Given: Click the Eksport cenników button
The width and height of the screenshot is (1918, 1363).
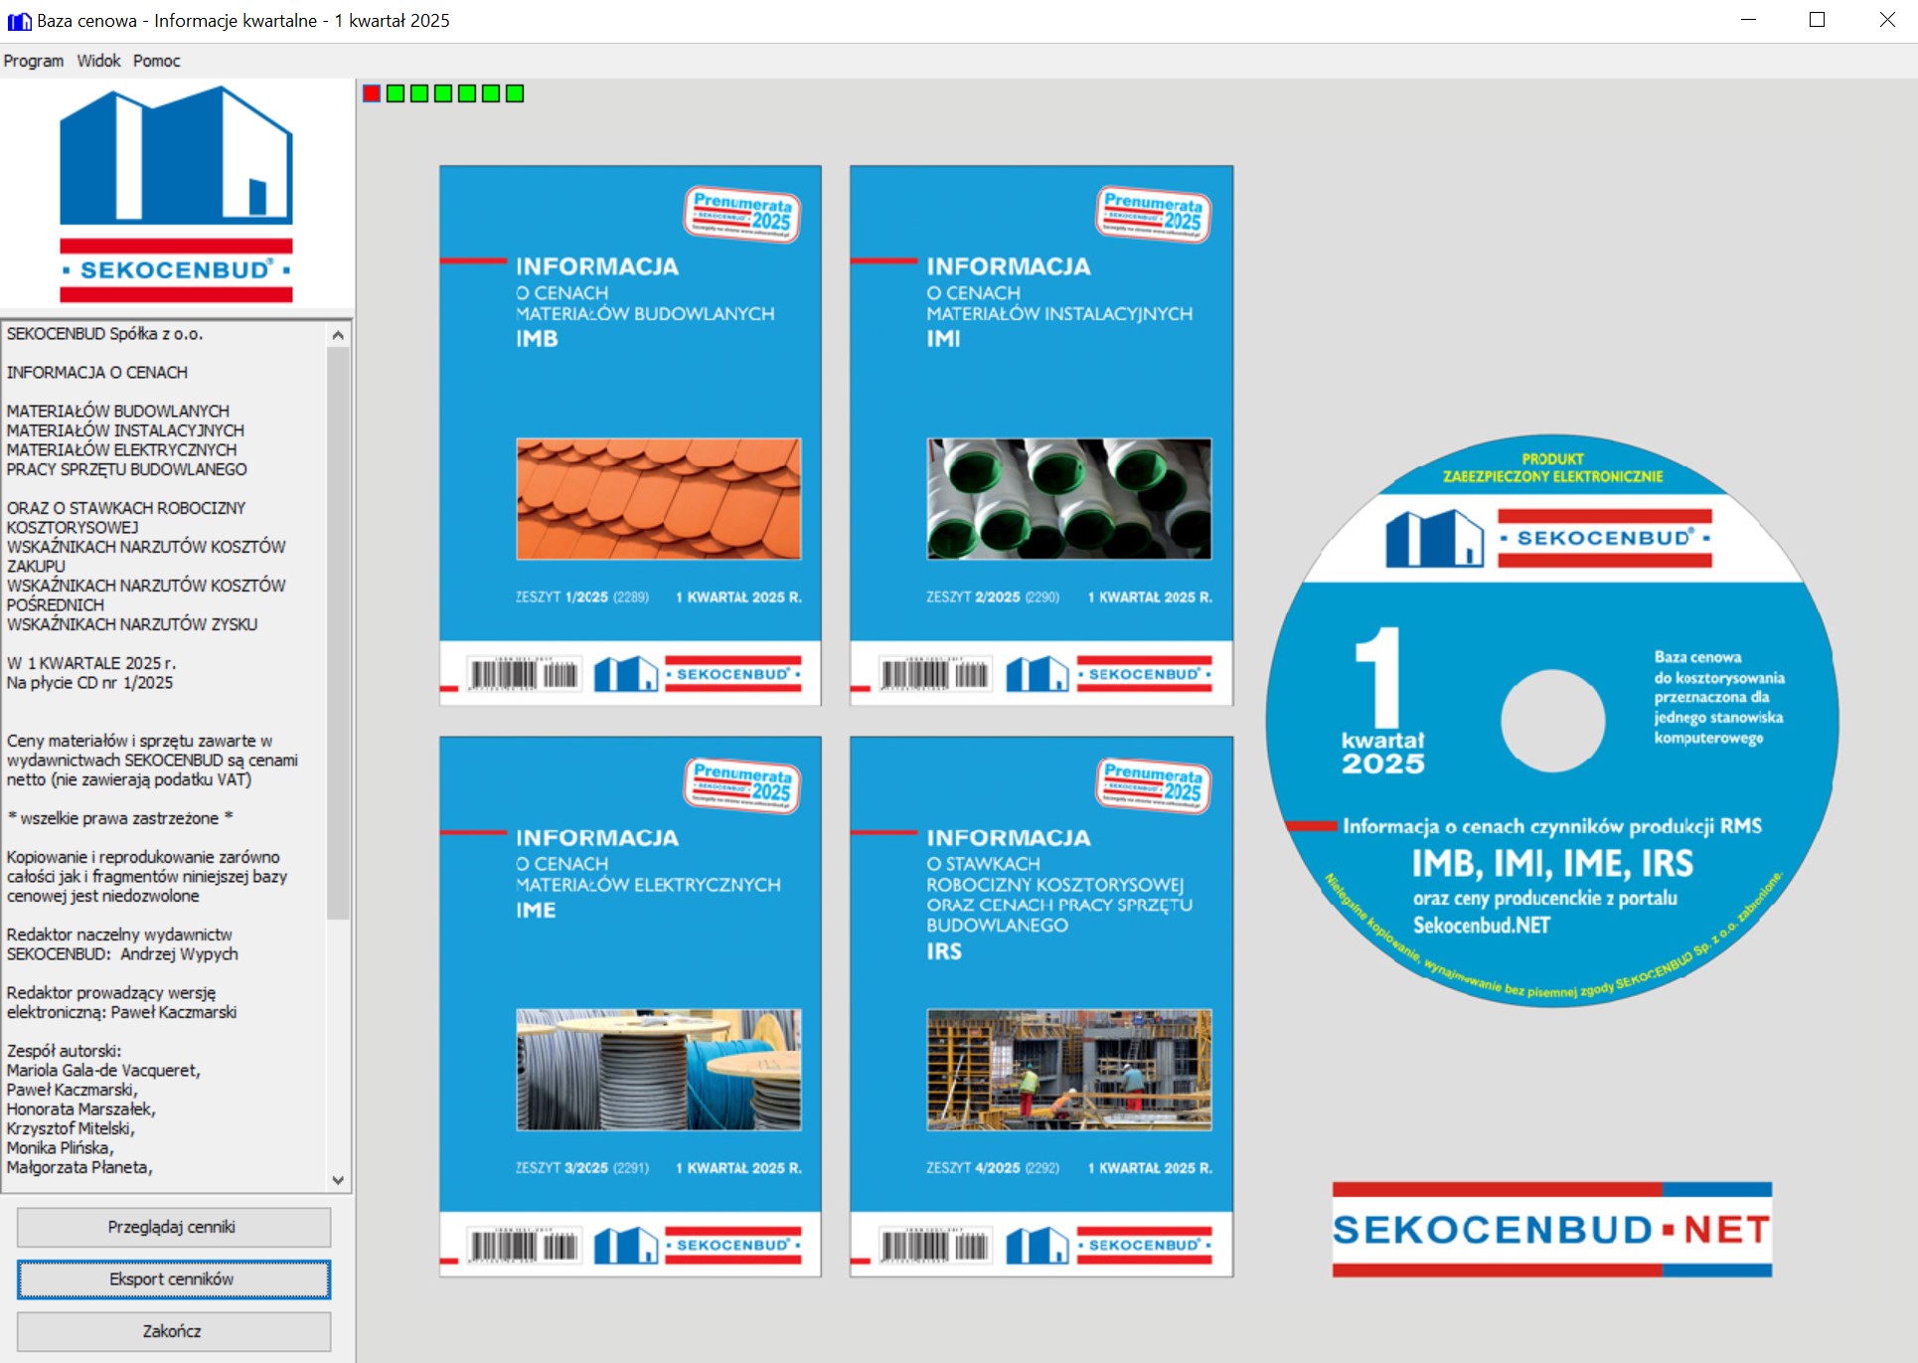Looking at the screenshot, I should click(x=173, y=1279).
